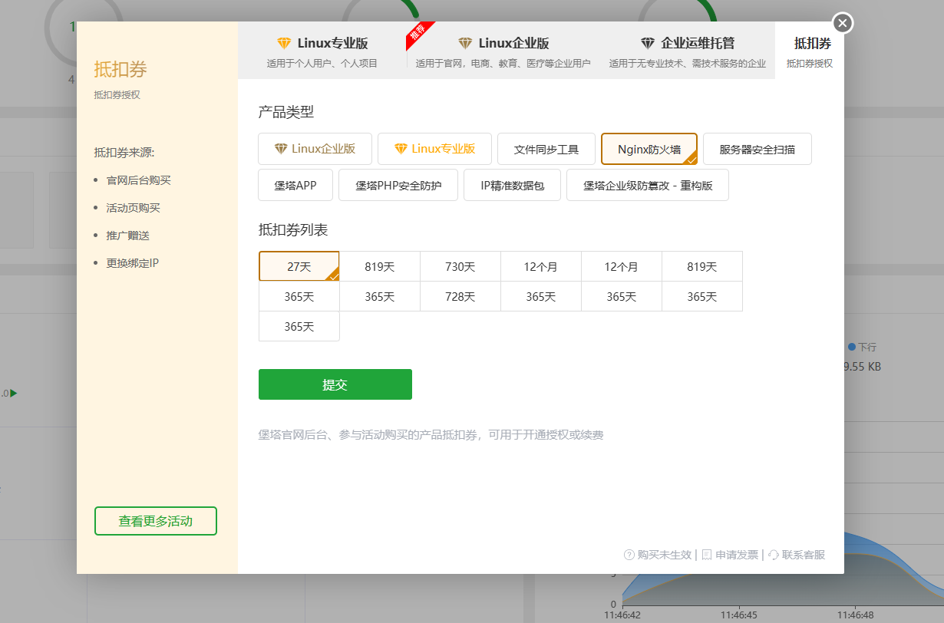Choose the IP精准数据包 product type

click(512, 185)
